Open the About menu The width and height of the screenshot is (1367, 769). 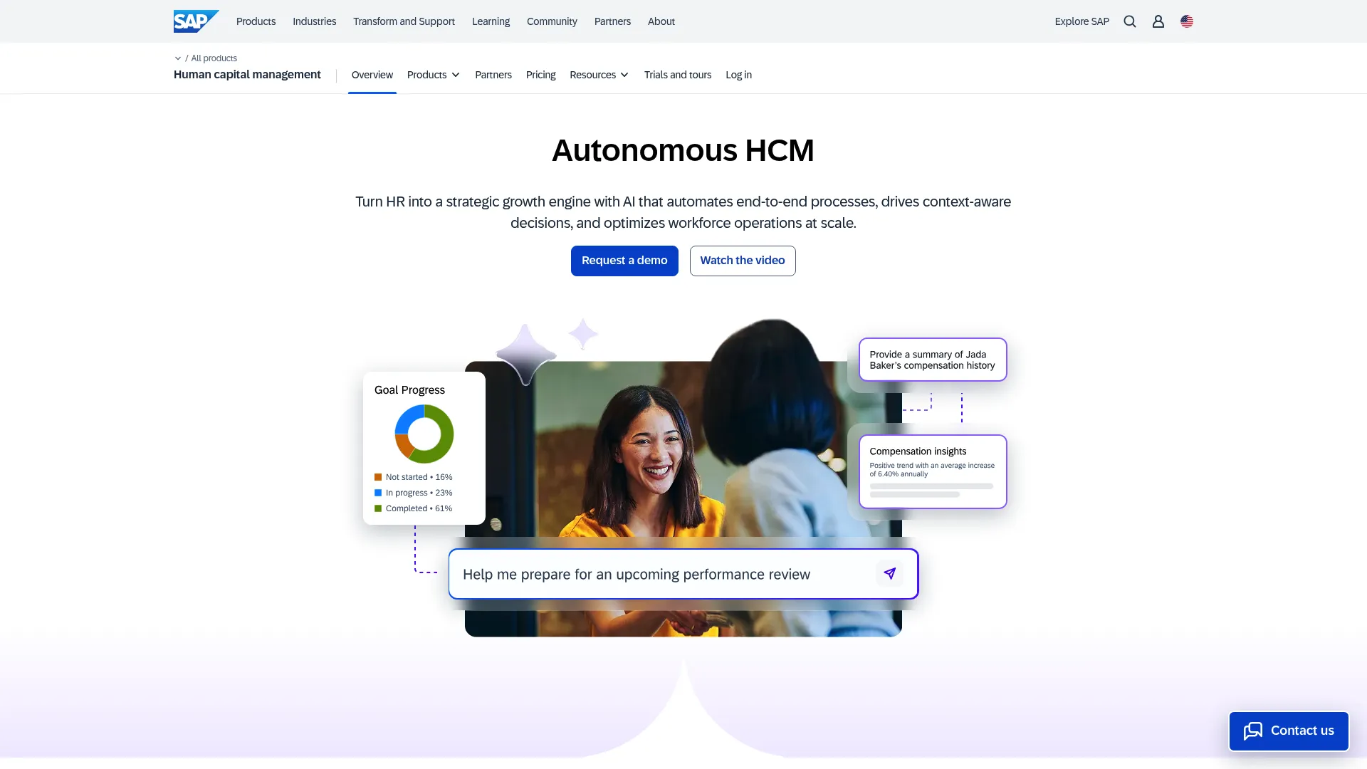(661, 21)
